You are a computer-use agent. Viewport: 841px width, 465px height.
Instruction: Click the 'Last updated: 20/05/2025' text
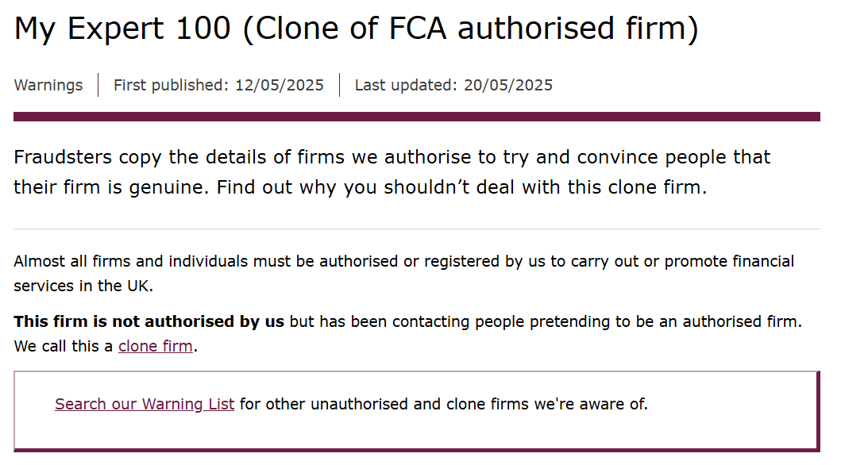pos(453,85)
